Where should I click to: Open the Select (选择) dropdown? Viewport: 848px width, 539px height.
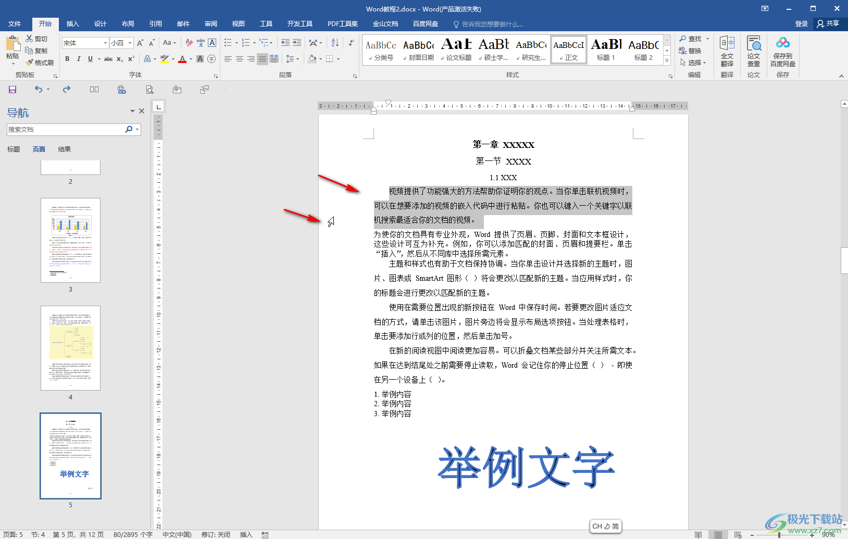[693, 62]
